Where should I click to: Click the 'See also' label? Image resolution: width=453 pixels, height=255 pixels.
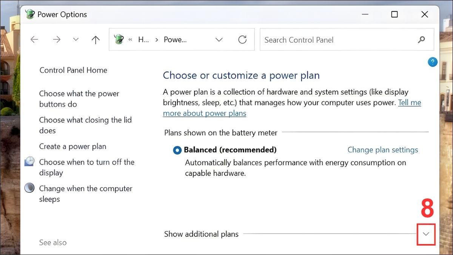(53, 243)
